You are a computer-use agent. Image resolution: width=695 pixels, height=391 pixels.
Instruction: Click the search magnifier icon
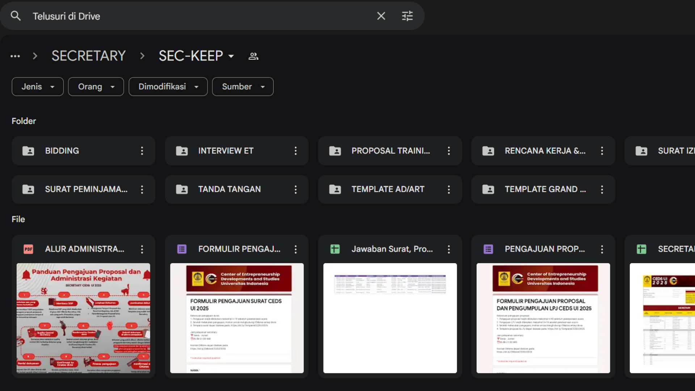click(16, 16)
